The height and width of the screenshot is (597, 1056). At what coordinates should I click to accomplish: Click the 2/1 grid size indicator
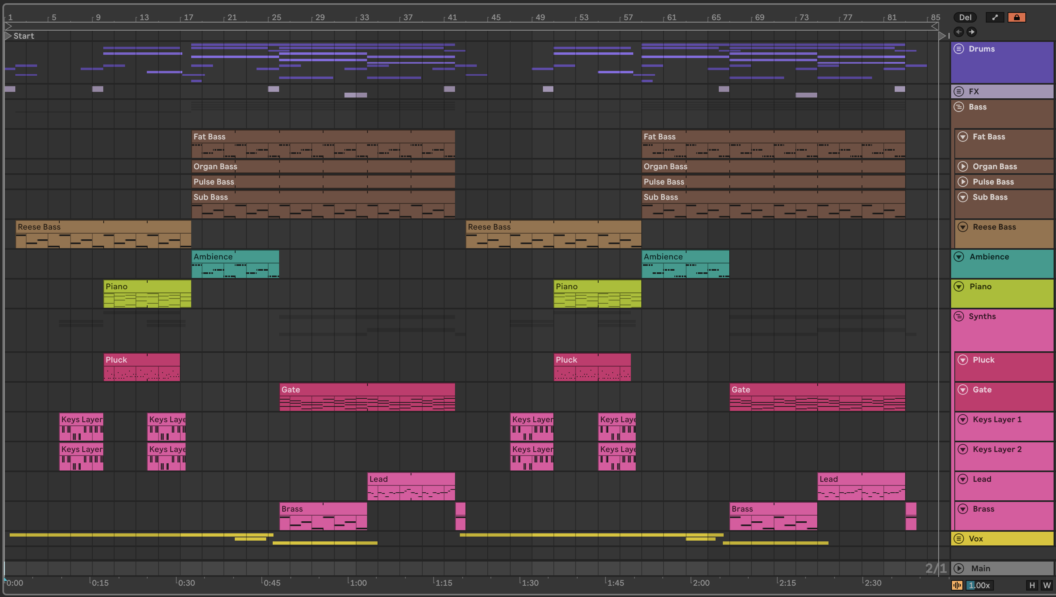coord(936,568)
